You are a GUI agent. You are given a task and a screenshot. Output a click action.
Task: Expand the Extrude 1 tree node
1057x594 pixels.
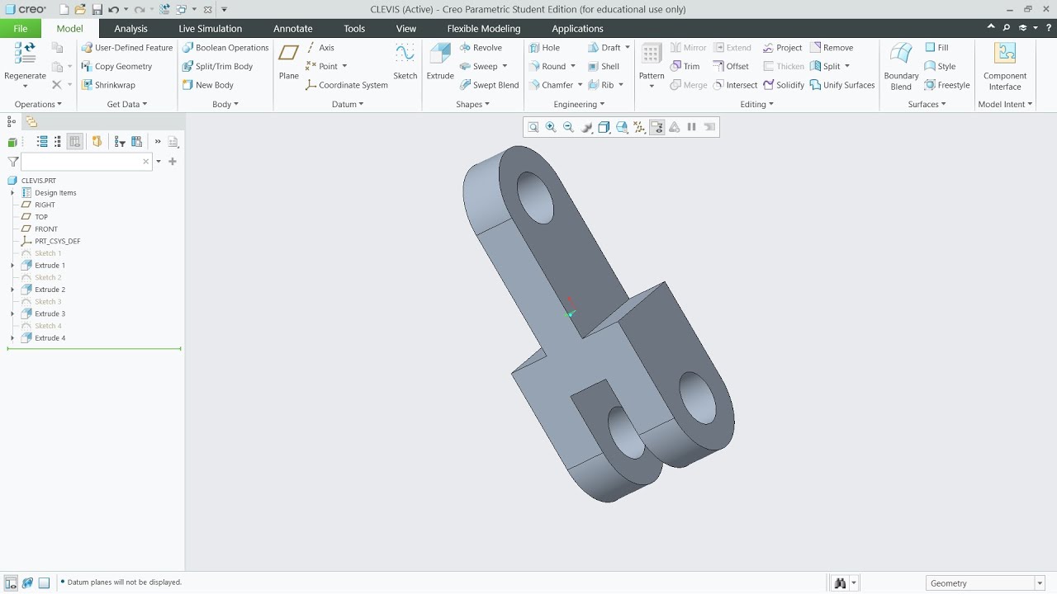click(12, 266)
